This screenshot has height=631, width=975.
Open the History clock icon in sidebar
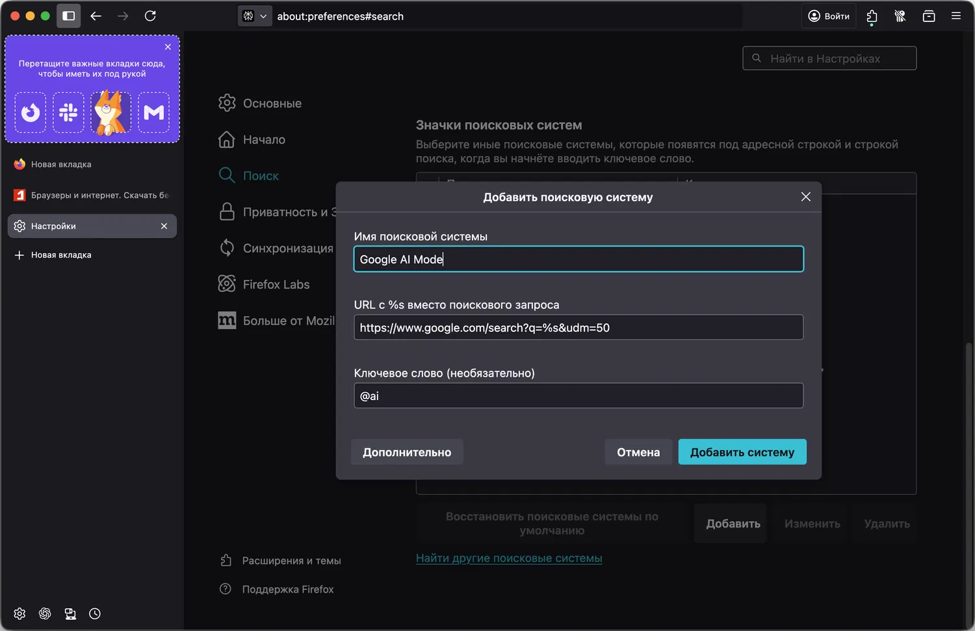pyautogui.click(x=95, y=613)
